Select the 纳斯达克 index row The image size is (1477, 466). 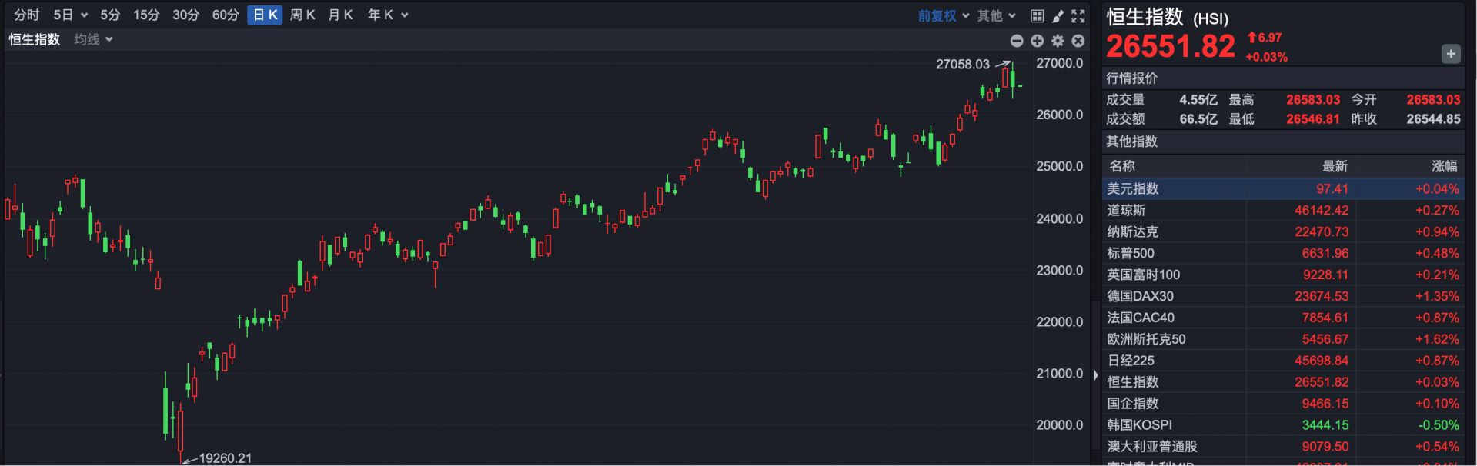pos(1282,231)
